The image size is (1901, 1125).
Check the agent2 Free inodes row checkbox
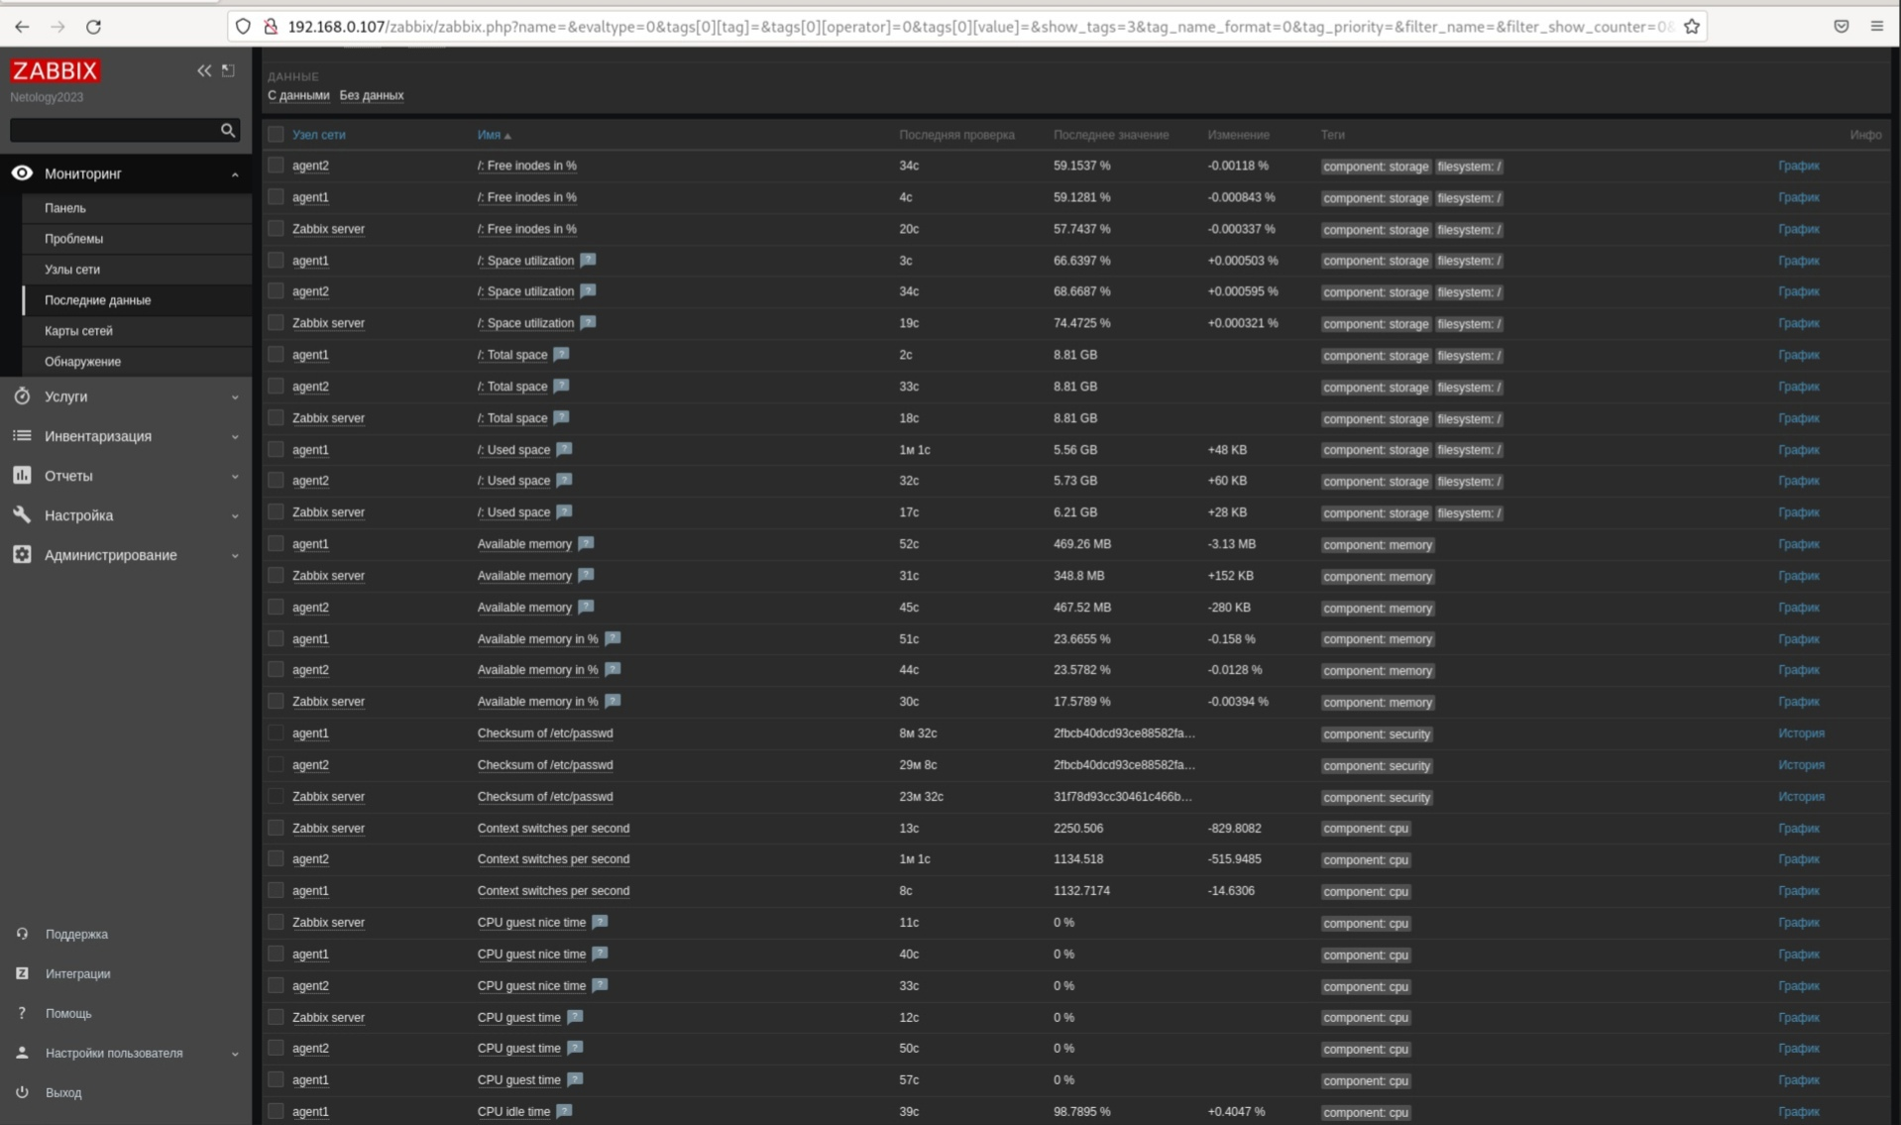[x=276, y=165]
